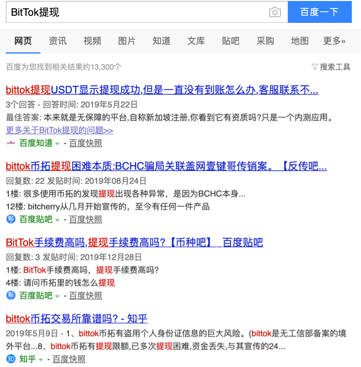Click the camera image-search icon
This screenshot has height=367, width=361.
(x=275, y=12)
